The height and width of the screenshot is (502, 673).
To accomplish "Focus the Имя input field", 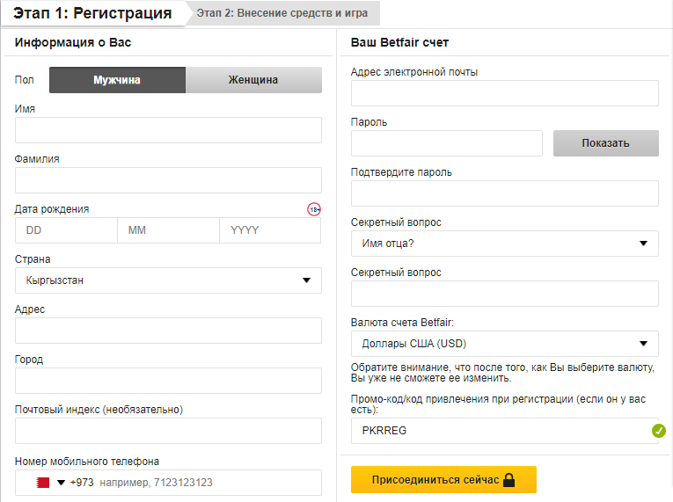I will (168, 130).
